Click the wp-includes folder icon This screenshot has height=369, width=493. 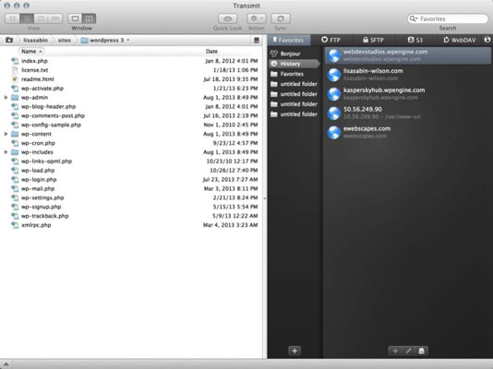point(15,152)
